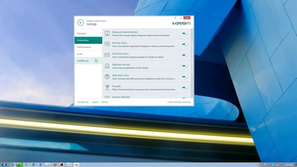Open the orange app taskbar icon
Screen dimensions: 297x167
pos(55,165)
